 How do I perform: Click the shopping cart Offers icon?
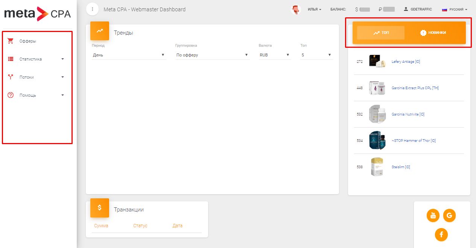click(11, 41)
